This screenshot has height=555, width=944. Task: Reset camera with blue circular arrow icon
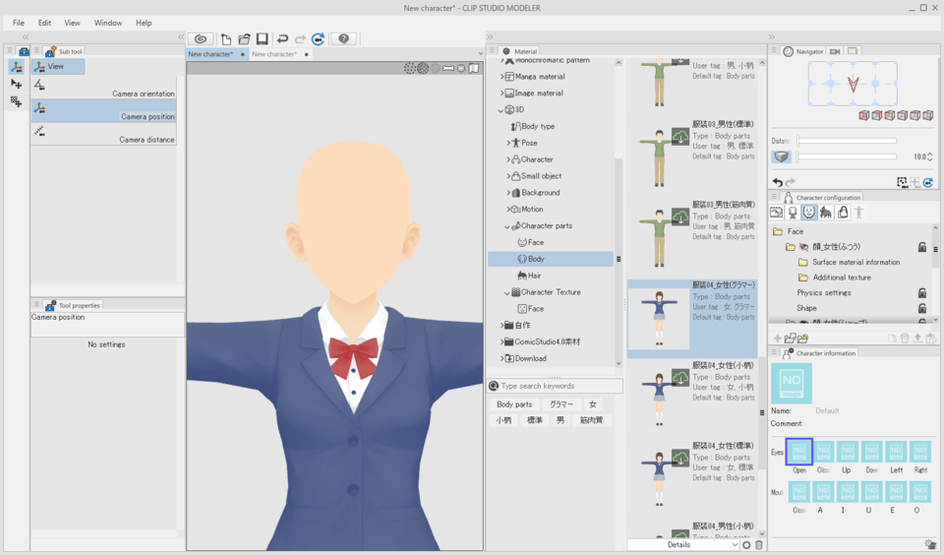tap(318, 39)
